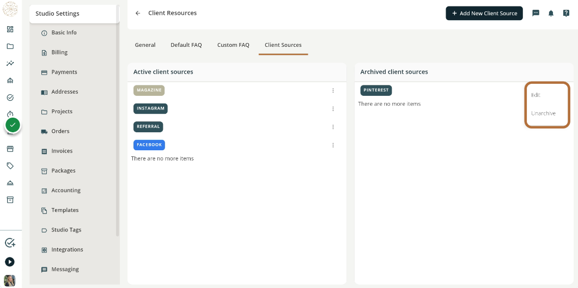Click the round play button icon
The width and height of the screenshot is (578, 288).
(10, 262)
